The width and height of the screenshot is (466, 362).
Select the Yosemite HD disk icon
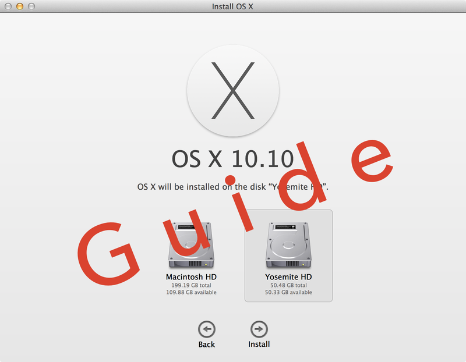288,245
